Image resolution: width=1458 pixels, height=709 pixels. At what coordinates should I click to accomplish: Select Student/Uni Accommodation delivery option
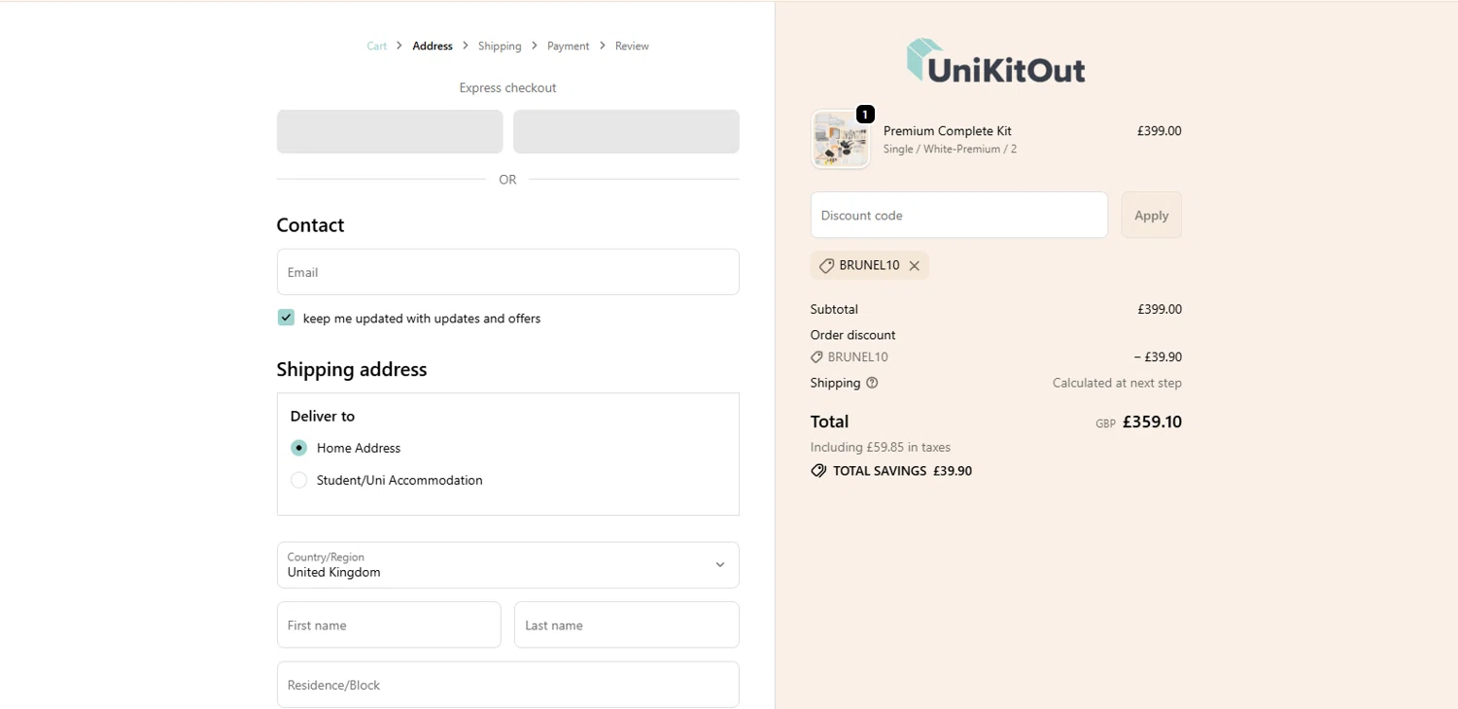(298, 480)
